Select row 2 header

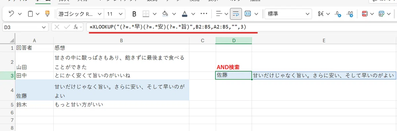coord(8,62)
